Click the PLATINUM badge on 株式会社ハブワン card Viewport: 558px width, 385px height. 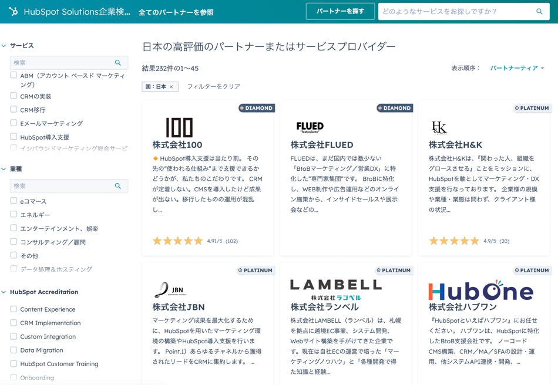click(x=532, y=271)
